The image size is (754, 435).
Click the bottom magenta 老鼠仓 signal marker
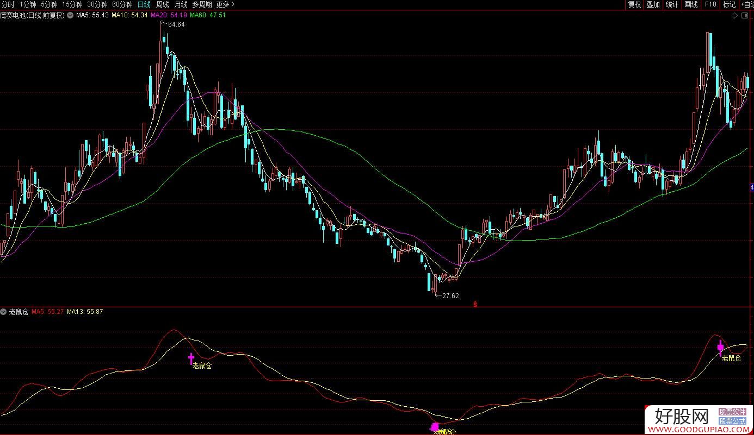[x=434, y=427]
